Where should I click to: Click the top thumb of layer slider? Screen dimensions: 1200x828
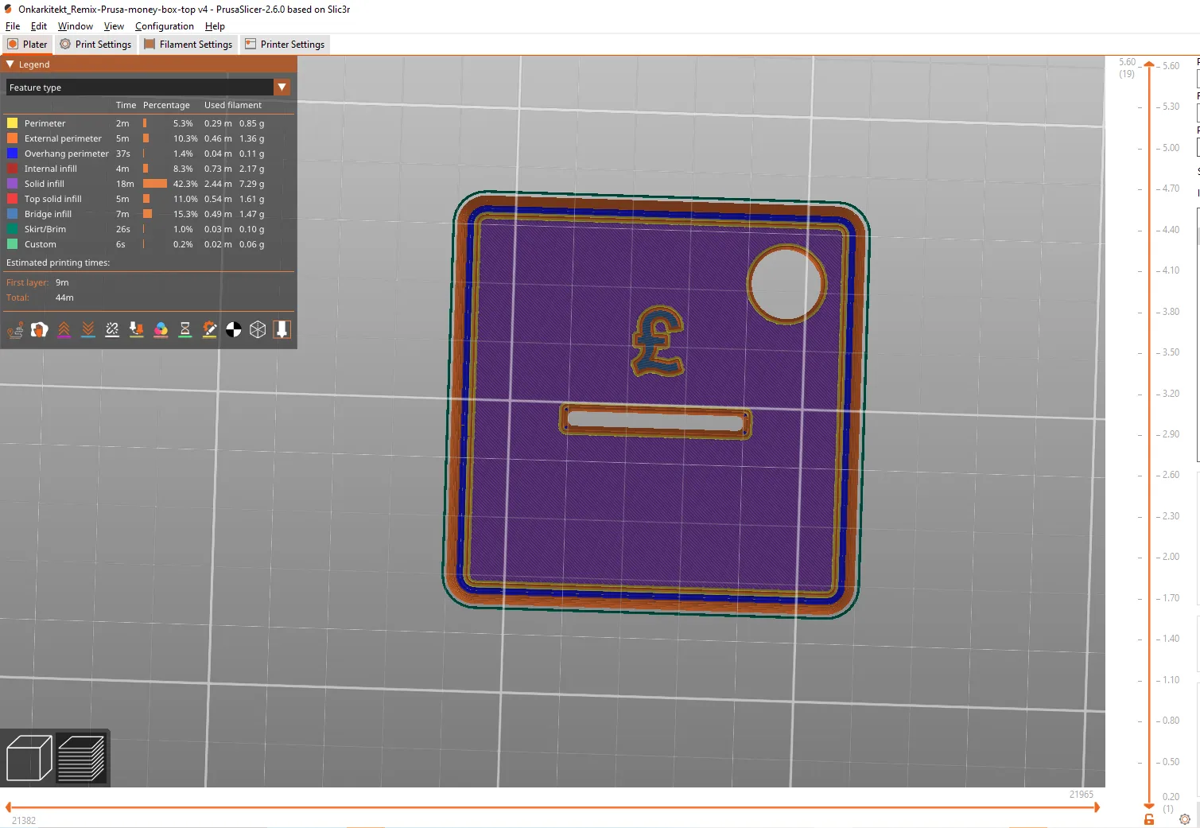1149,65
